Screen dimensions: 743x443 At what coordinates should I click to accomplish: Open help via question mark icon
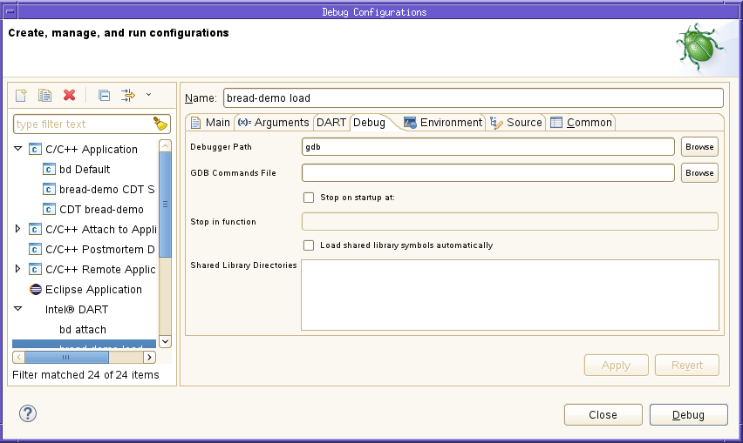click(x=28, y=413)
